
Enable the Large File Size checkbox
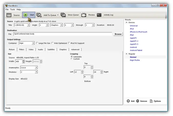[37, 43]
